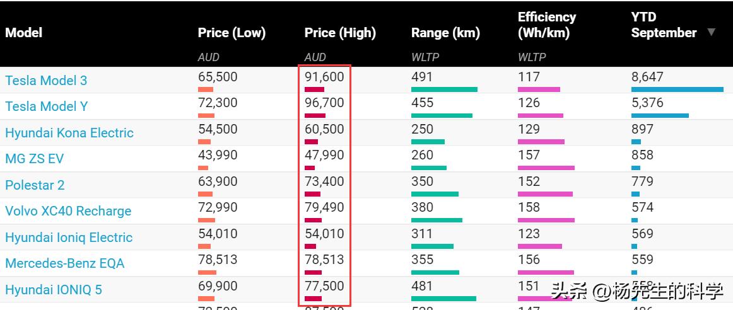Screen dimensions: 733x310
Task: Sort by Price (High) column header
Action: click(x=340, y=33)
